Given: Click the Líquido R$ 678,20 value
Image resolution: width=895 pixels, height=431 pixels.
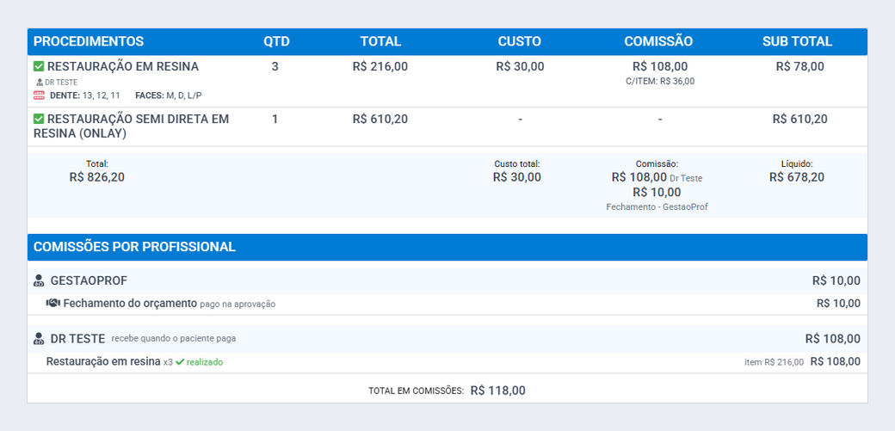Looking at the screenshot, I should 797,177.
